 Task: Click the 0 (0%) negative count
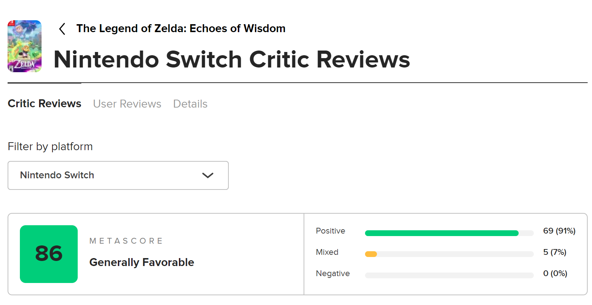click(x=555, y=274)
